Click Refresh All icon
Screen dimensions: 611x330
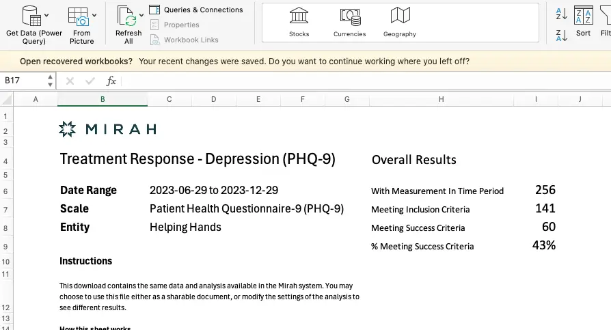coord(126,16)
